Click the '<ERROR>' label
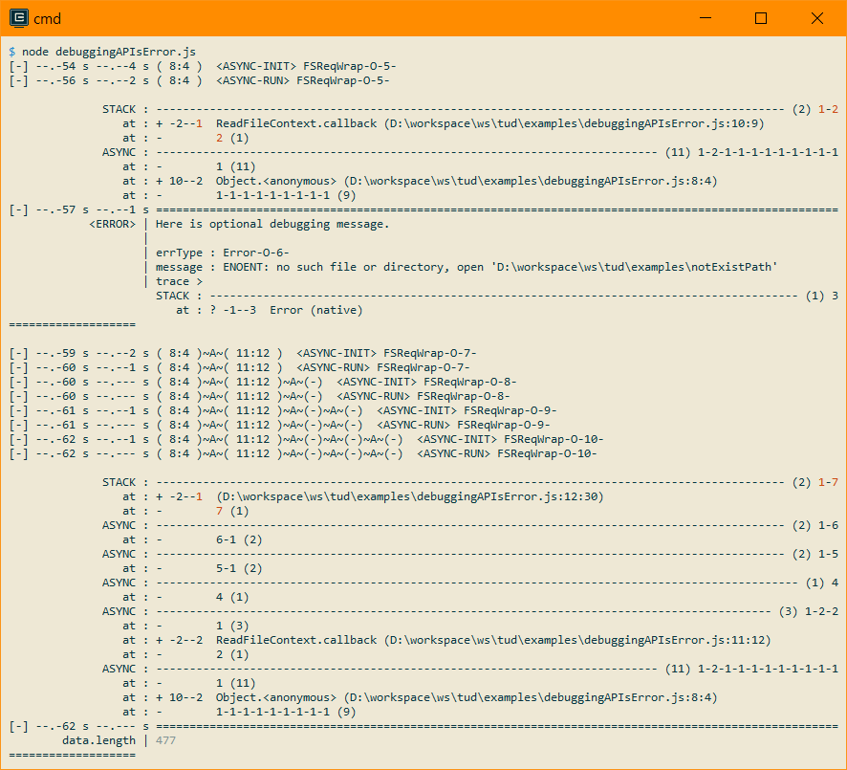 point(113,224)
